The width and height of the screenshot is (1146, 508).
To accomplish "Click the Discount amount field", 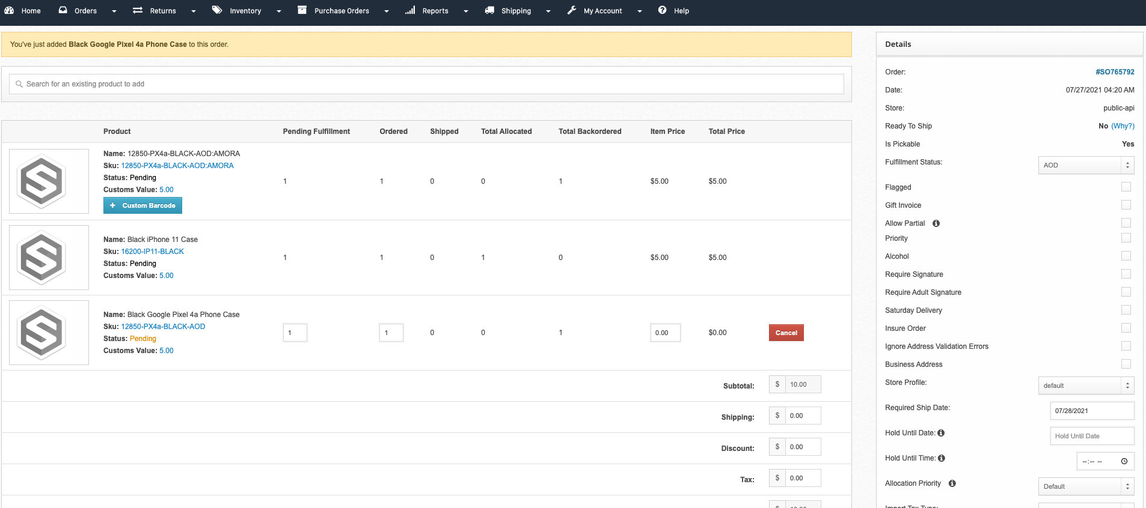I will pos(803,447).
